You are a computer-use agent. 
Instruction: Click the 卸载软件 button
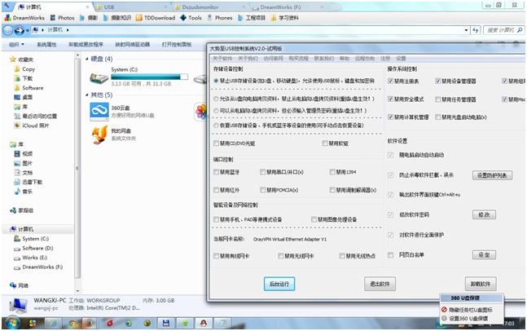click(481, 284)
